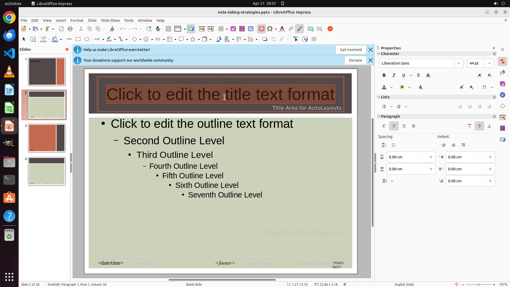
Task: Click the Display Grid icon
Action: click(168, 29)
